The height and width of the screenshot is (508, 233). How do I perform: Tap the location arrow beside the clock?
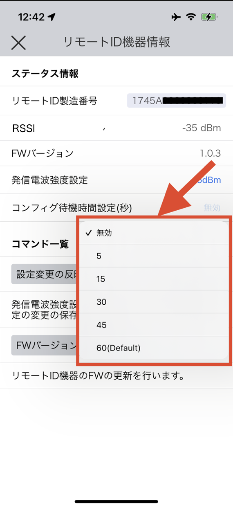tap(52, 17)
